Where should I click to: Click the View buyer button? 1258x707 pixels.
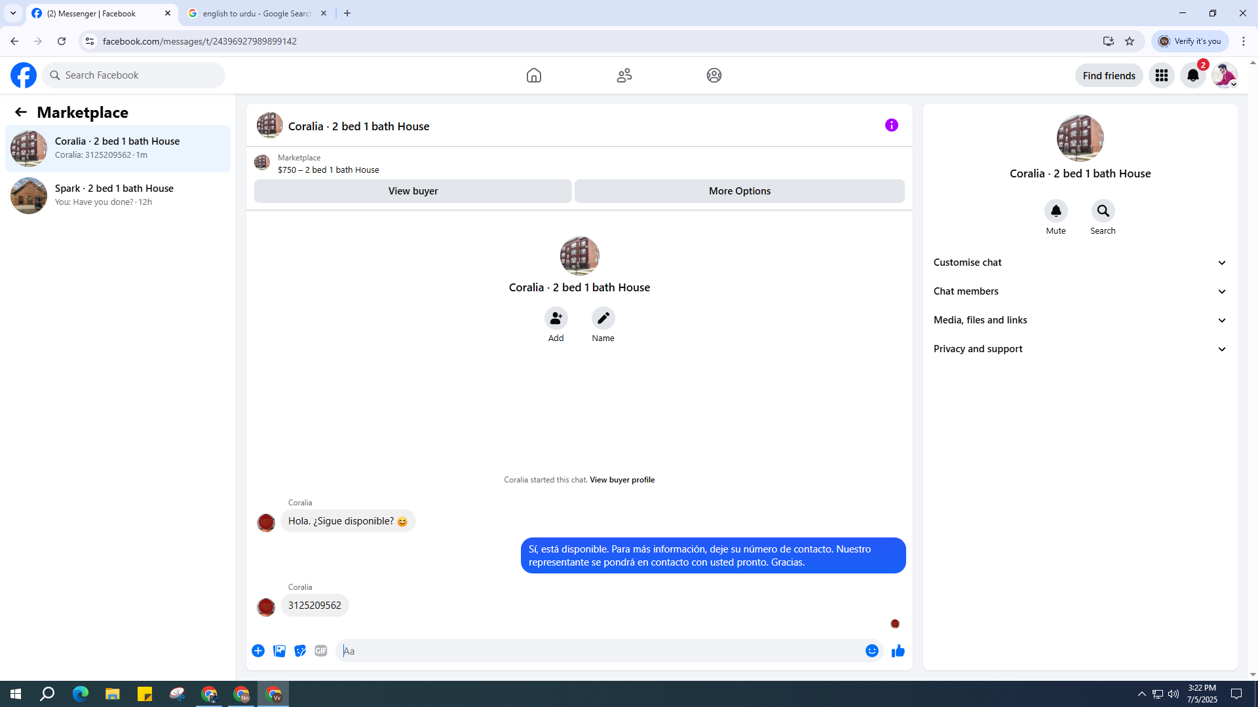413,191
